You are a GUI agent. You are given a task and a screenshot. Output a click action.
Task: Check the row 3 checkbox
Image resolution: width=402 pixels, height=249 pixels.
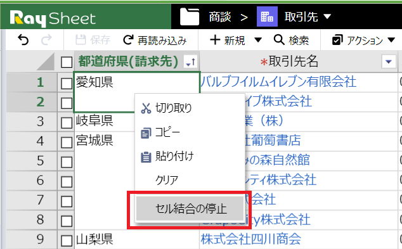[67, 123]
